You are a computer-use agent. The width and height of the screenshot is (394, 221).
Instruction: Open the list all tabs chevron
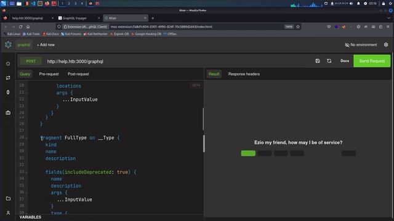click(x=388, y=18)
